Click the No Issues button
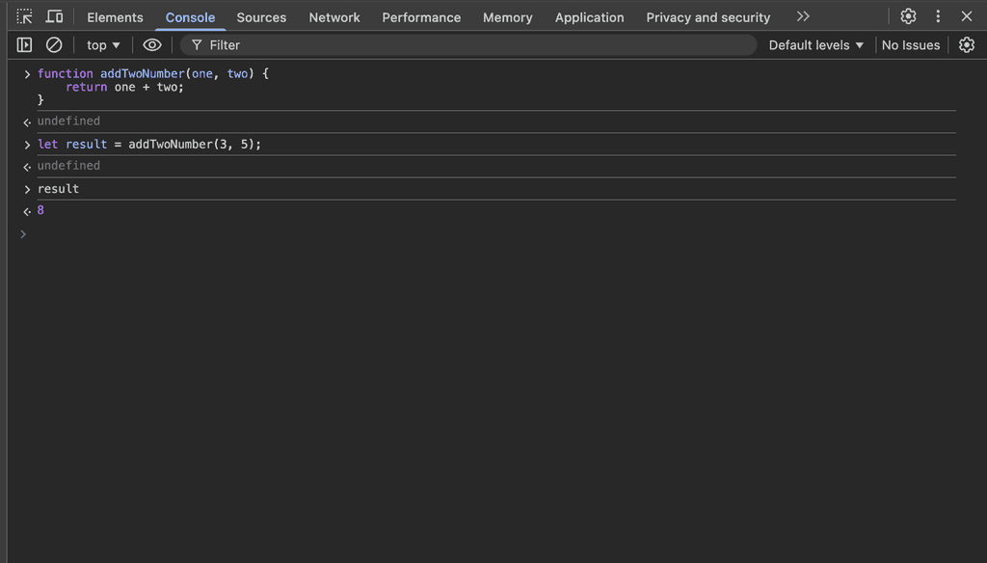Viewport: 987px width, 563px height. click(910, 45)
